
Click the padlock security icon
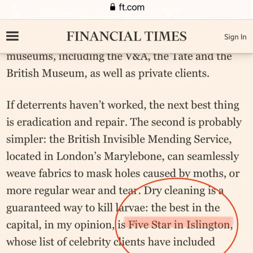113,7
